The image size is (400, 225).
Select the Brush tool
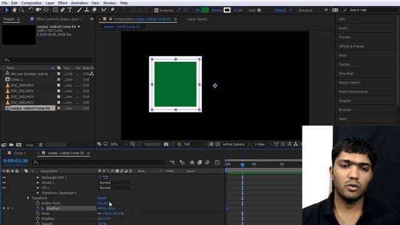click(x=79, y=10)
